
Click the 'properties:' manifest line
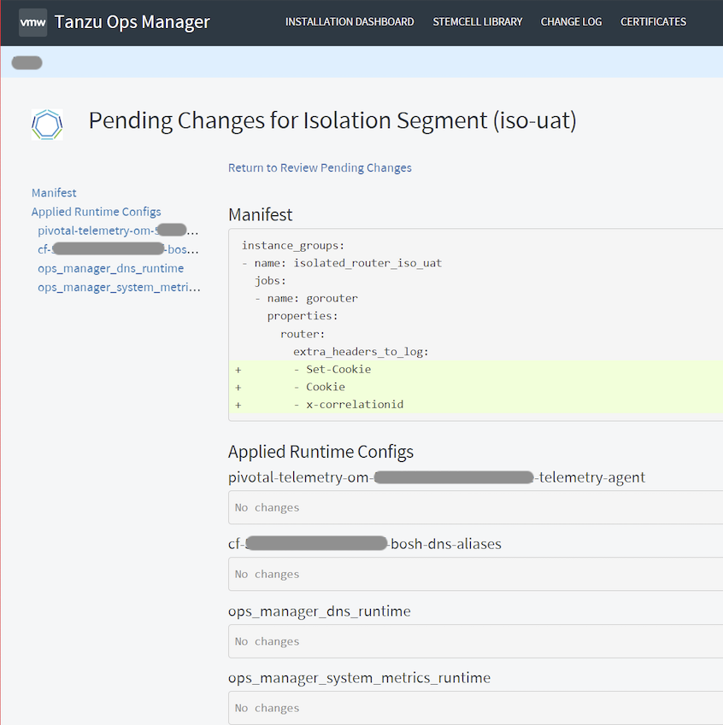click(303, 316)
